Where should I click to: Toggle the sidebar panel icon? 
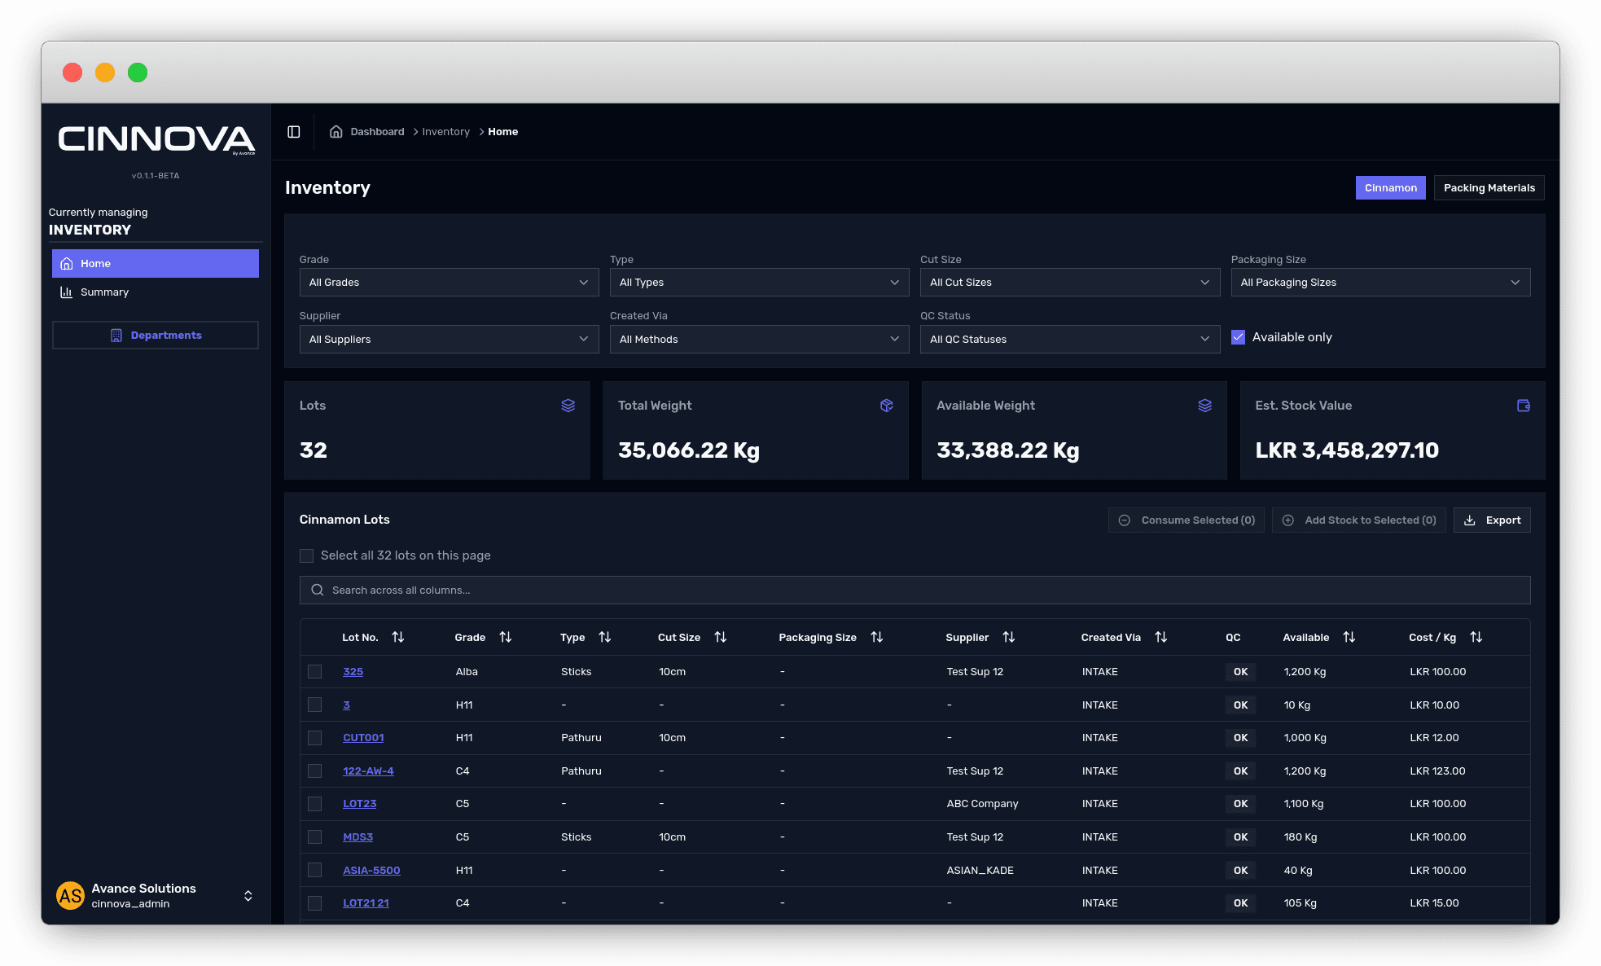[x=294, y=132]
